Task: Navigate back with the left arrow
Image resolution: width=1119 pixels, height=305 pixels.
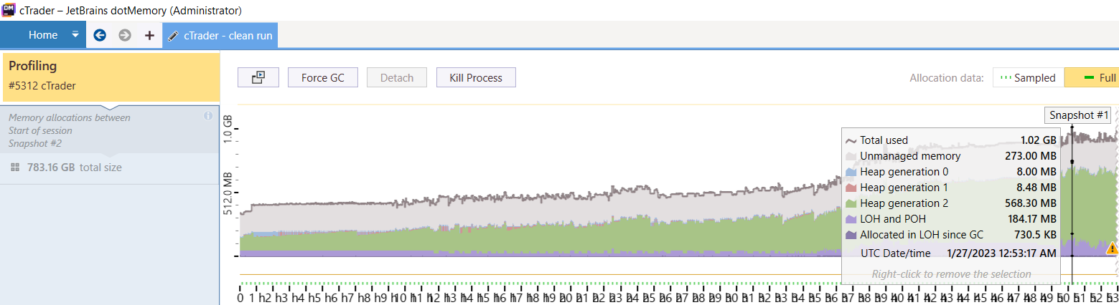Action: [x=100, y=35]
